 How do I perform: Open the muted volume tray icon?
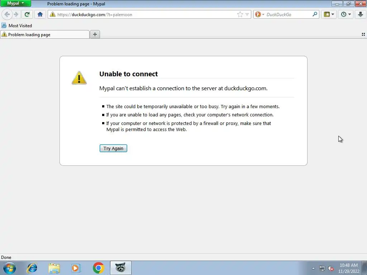pos(331,269)
